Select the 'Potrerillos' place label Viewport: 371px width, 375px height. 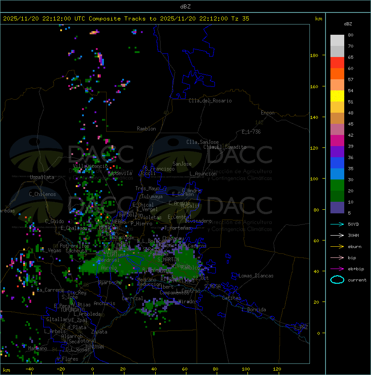click(x=74, y=246)
